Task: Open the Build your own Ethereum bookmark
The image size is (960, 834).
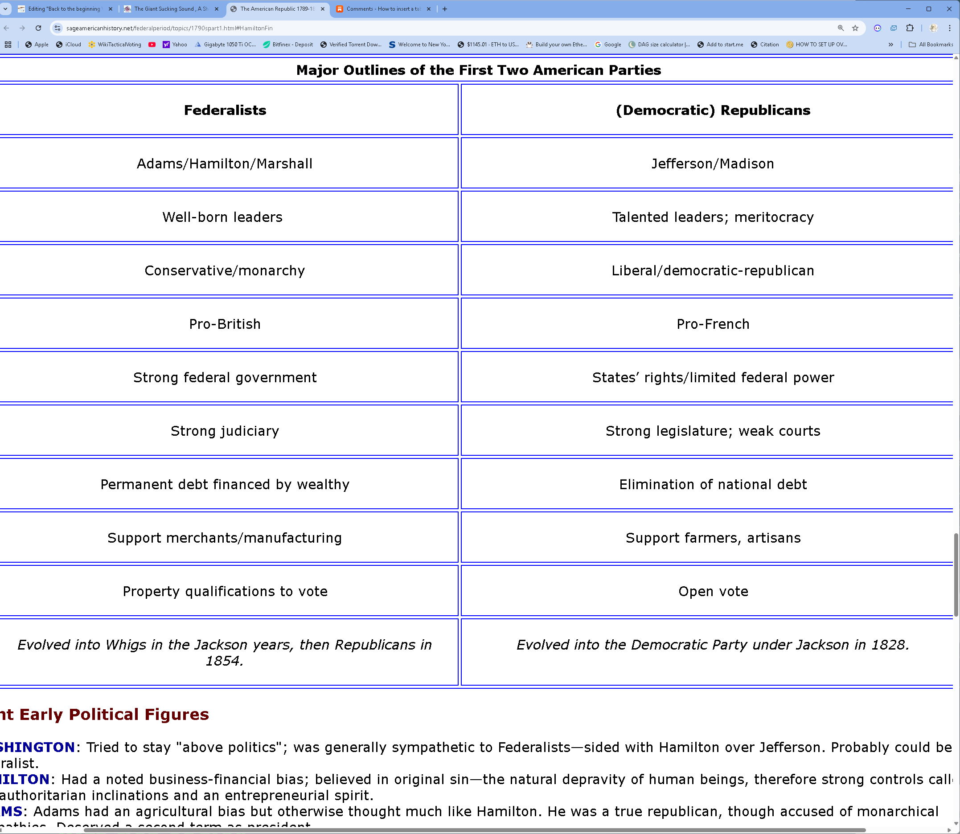Action: pyautogui.click(x=556, y=45)
